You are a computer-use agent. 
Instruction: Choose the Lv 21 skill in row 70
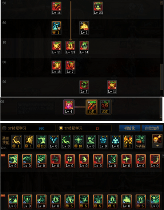click(x=56, y=48)
